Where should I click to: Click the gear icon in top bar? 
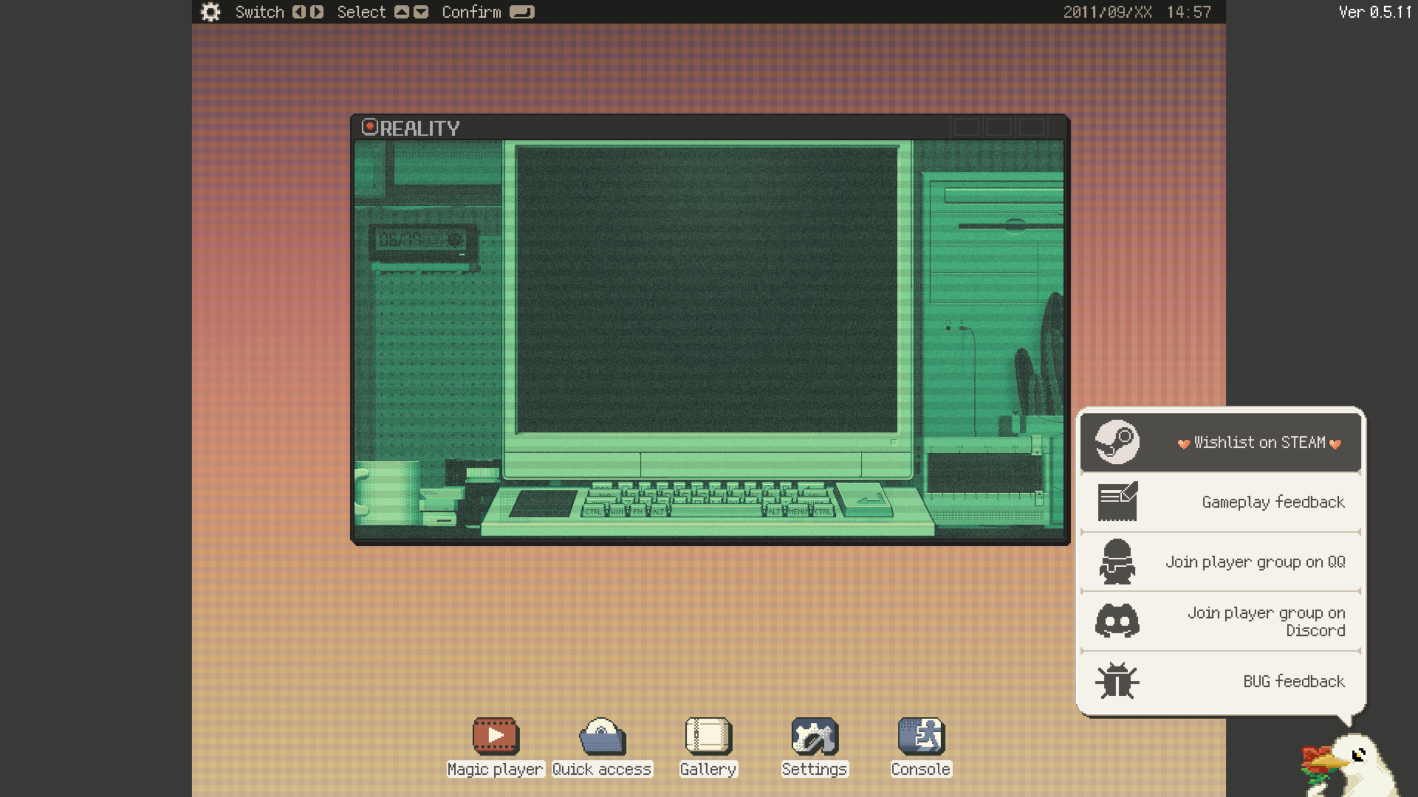(210, 12)
